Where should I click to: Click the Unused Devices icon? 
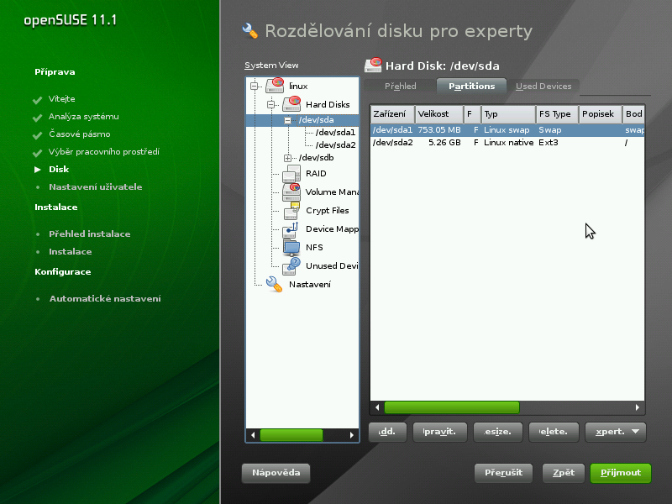291,266
